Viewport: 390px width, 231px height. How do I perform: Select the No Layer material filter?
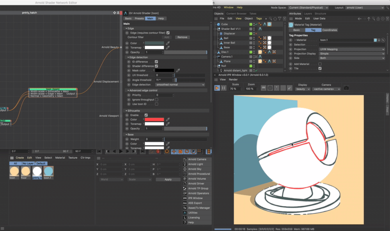28,163
